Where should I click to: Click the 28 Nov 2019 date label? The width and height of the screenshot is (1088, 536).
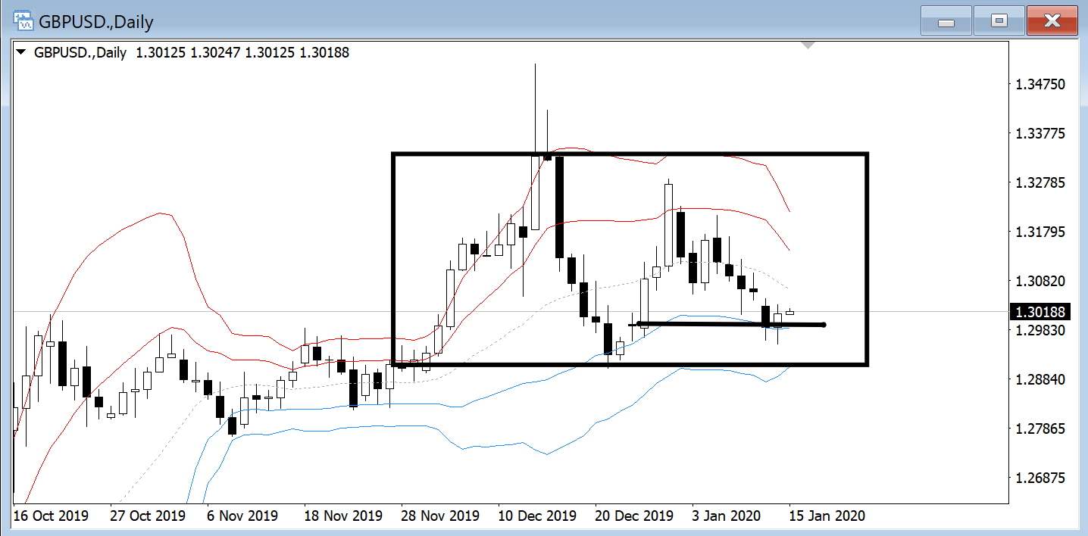click(439, 516)
